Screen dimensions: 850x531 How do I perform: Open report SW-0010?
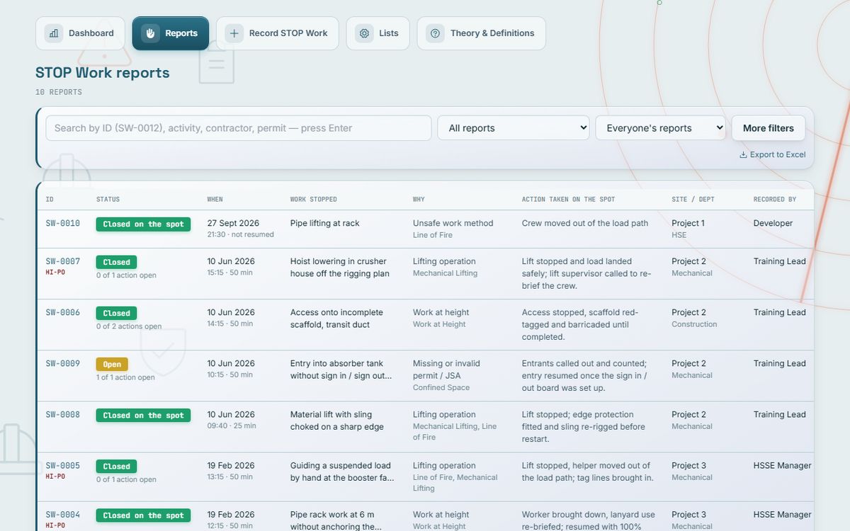[63, 223]
